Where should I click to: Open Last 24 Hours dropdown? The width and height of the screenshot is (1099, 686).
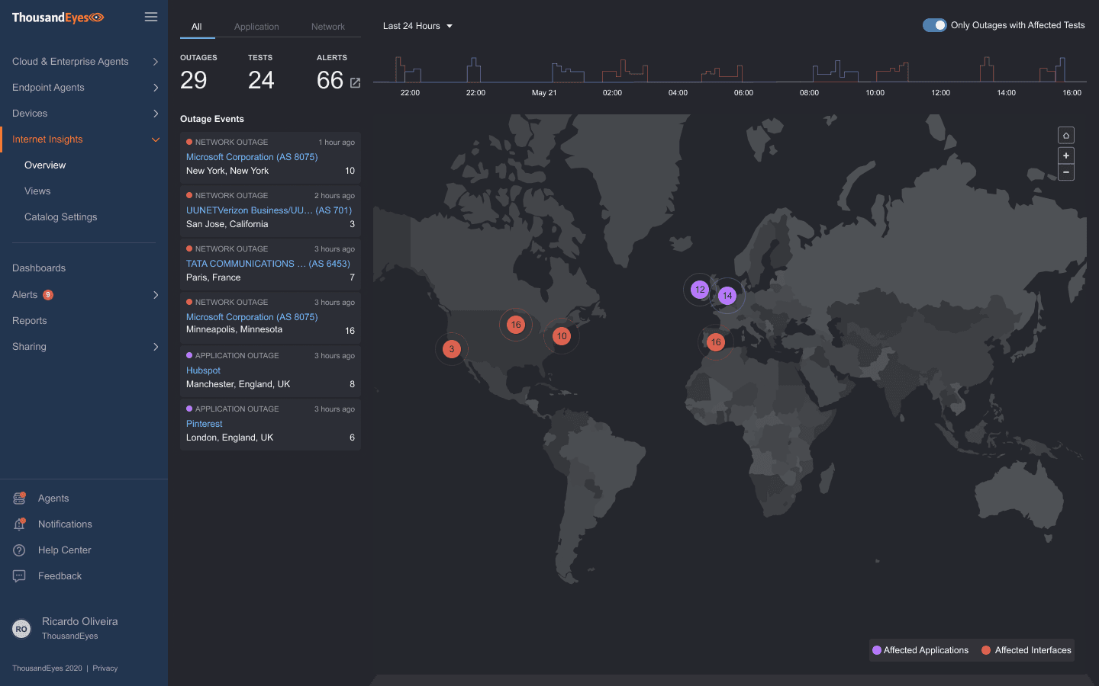point(417,26)
